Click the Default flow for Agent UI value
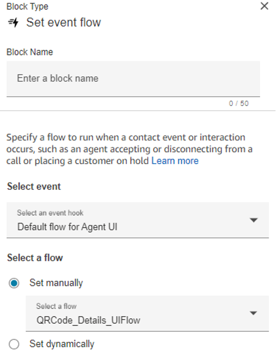The image size is (276, 353). tap(67, 227)
